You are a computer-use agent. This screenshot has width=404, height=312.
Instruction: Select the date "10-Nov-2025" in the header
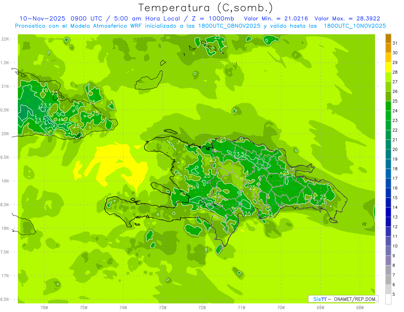click(42, 19)
